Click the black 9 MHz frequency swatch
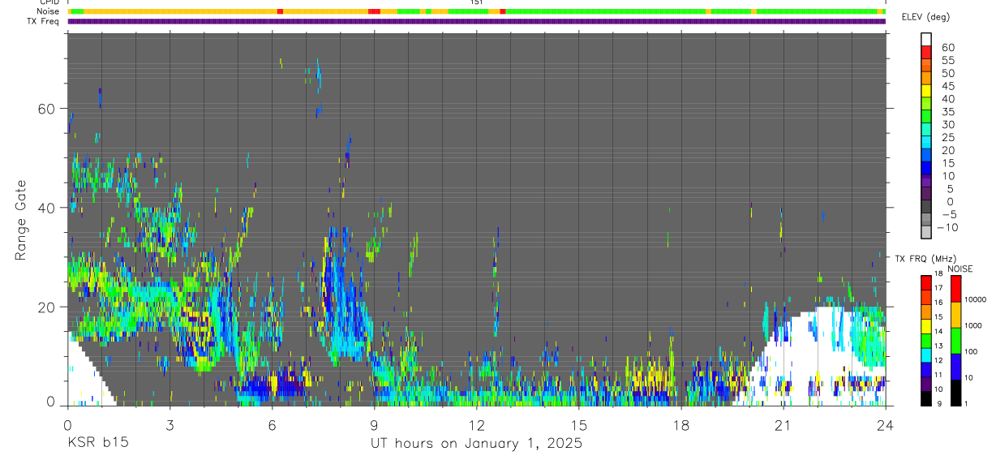 tap(926, 398)
